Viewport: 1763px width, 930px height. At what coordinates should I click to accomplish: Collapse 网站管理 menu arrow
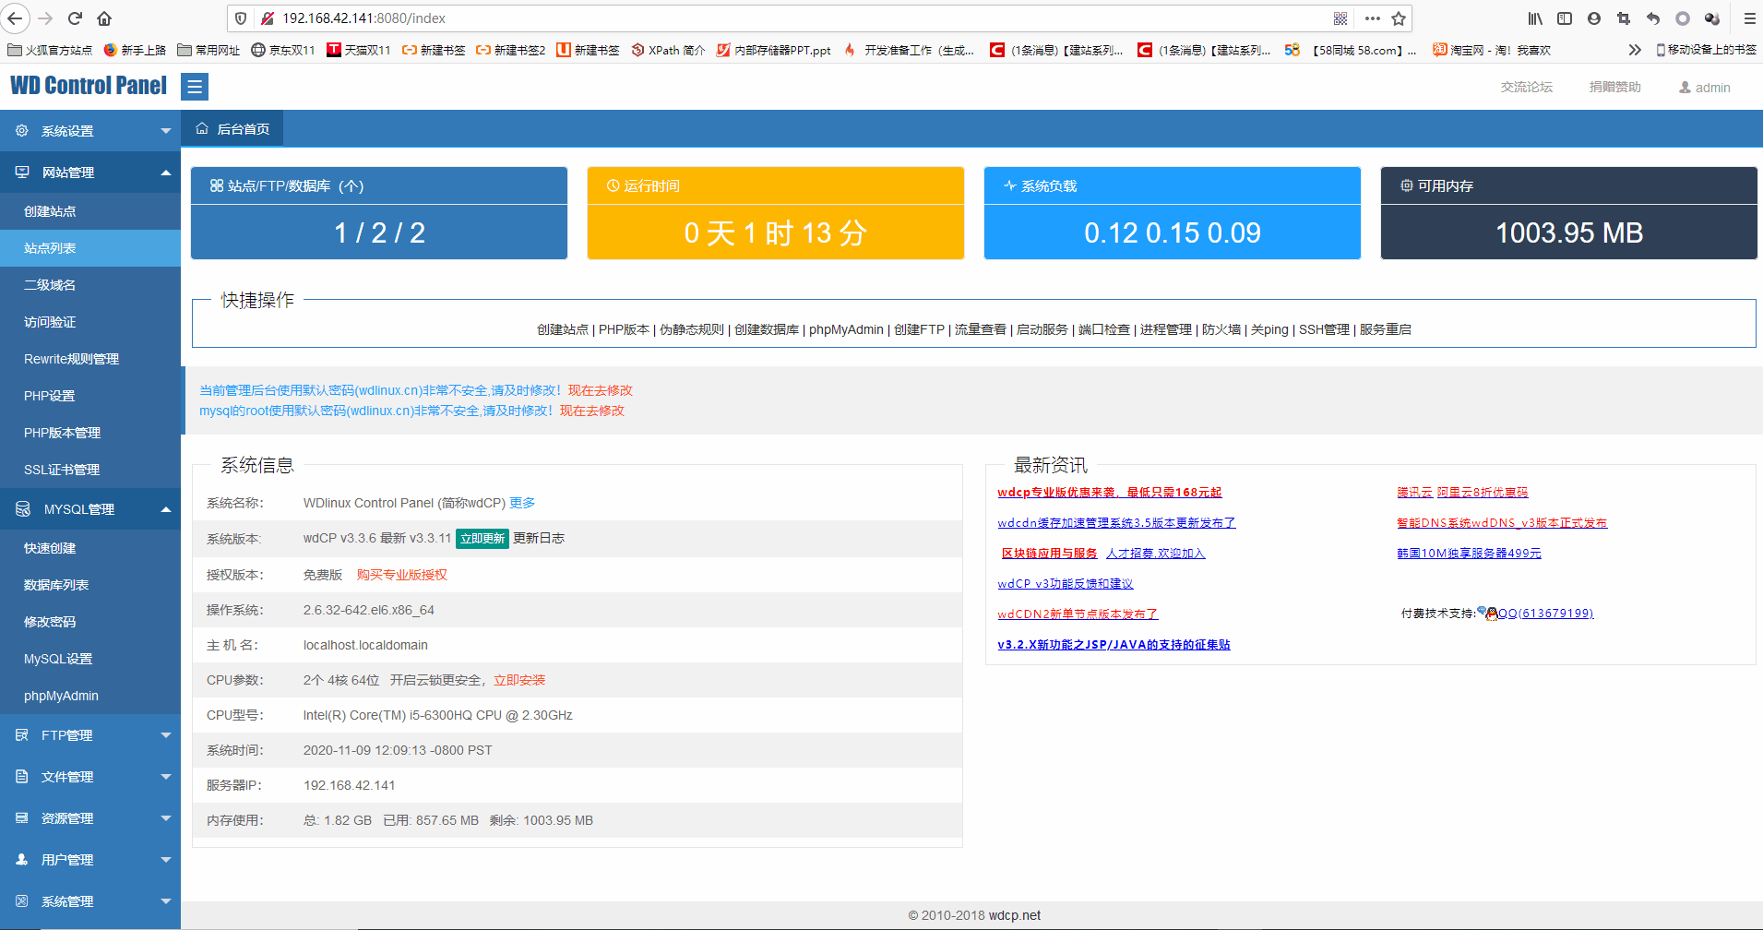(166, 173)
